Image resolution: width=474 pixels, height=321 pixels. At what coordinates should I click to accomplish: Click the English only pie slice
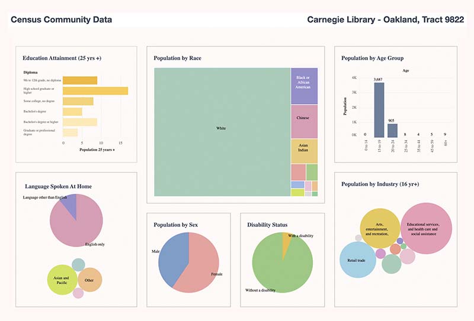[x=80, y=225]
